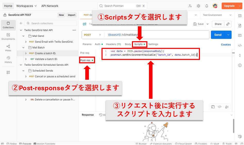Open the invite collaborators icon

point(190,6)
